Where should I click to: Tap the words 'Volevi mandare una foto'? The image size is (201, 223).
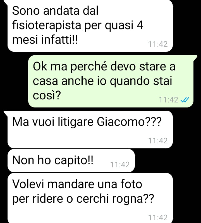[77, 184]
